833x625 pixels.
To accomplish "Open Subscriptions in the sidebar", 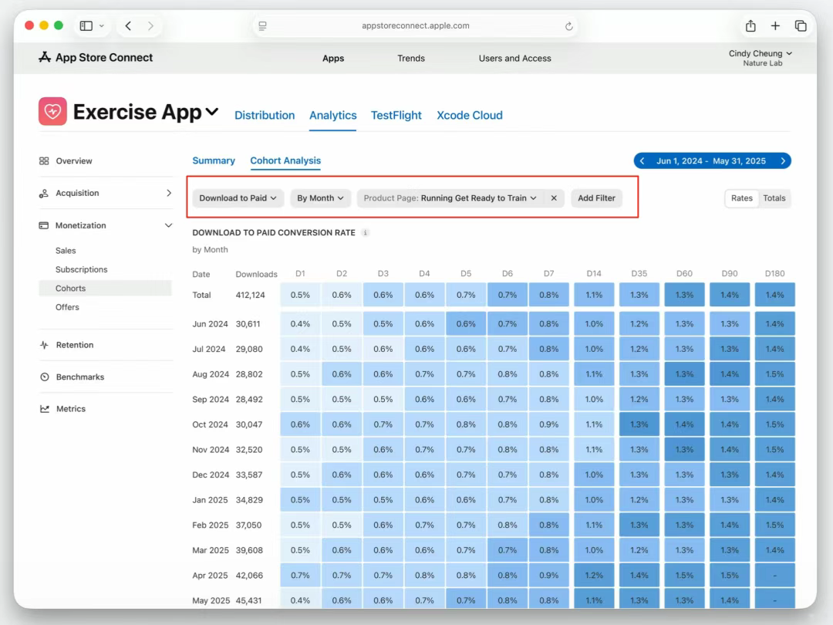I will pos(81,269).
